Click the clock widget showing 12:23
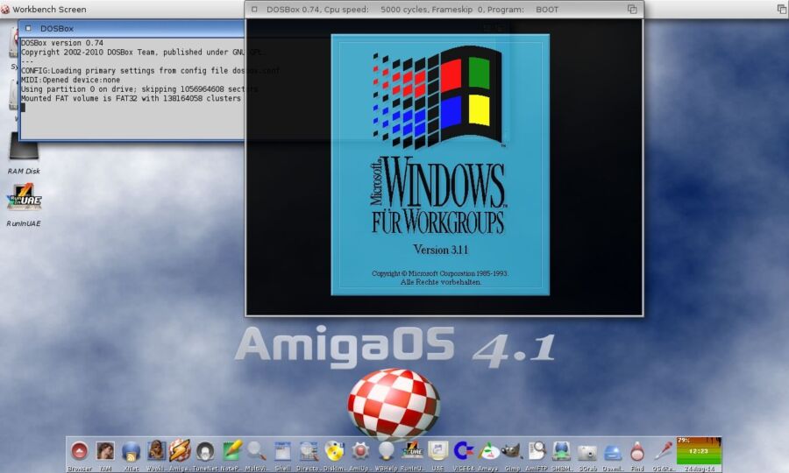 pos(699,451)
